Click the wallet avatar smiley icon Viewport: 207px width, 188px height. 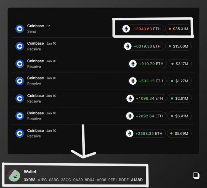[x=14, y=176]
